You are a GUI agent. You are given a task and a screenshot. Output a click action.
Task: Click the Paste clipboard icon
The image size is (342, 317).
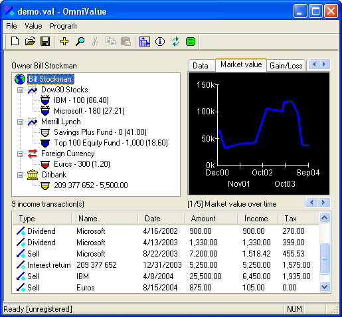[x=126, y=41]
